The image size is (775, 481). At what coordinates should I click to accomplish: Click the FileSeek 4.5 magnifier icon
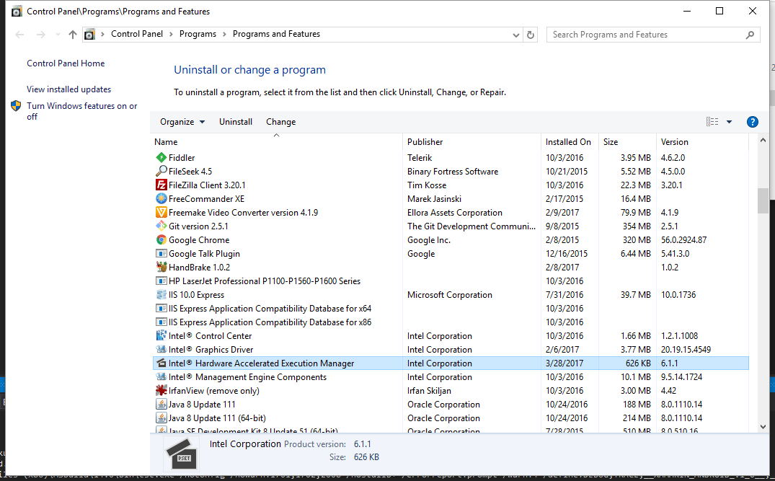click(x=161, y=171)
